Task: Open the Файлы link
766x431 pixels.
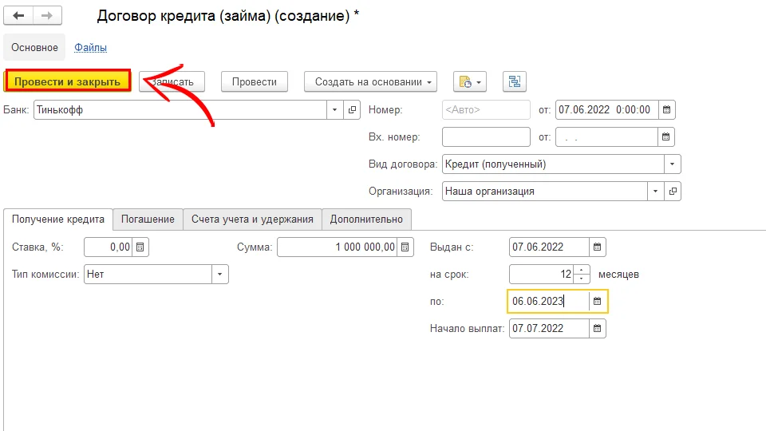Action: 90,48
